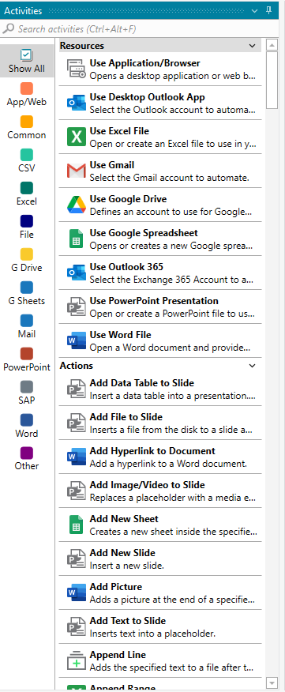Open the Activities panel options dropdown
The width and height of the screenshot is (285, 692).
tap(254, 10)
